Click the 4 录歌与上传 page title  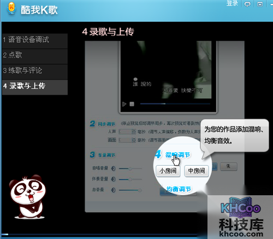pyautogui.click(x=108, y=32)
